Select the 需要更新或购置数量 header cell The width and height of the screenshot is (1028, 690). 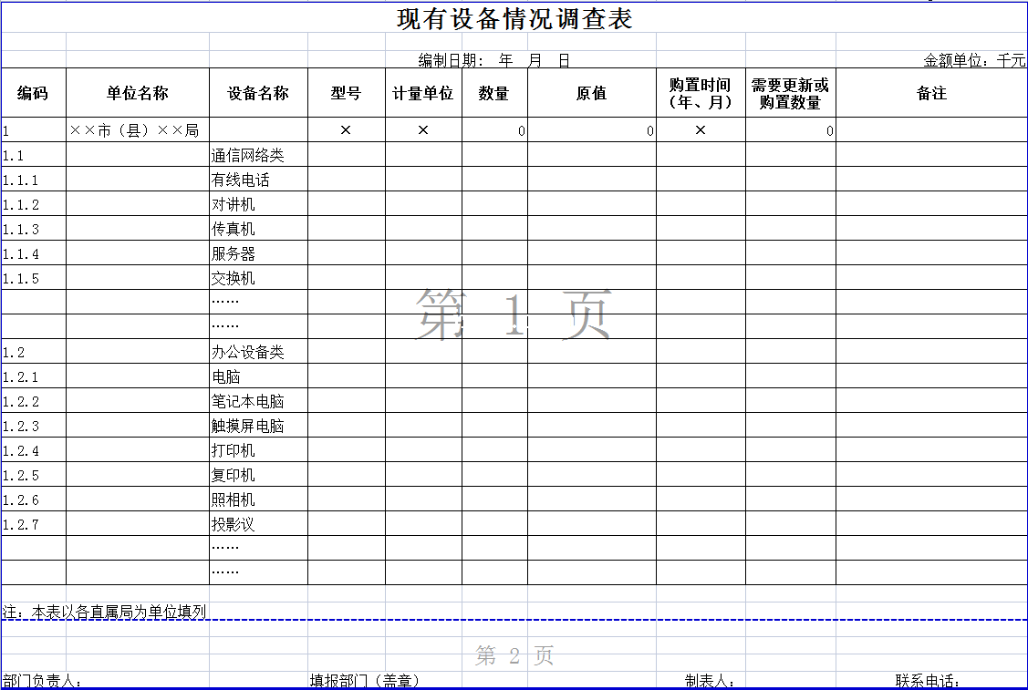[790, 94]
